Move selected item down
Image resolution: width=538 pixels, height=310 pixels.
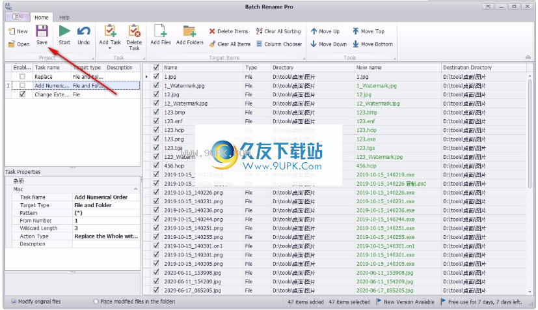[329, 44]
